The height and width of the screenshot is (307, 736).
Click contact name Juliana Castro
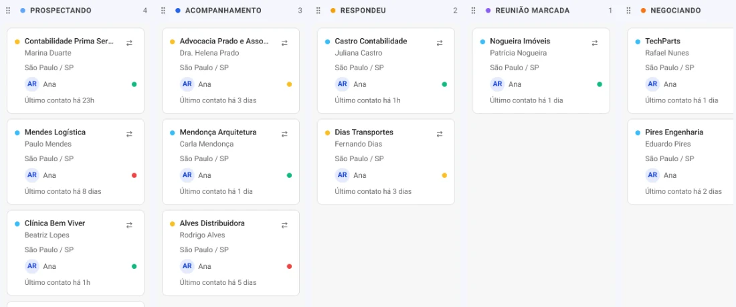(359, 53)
